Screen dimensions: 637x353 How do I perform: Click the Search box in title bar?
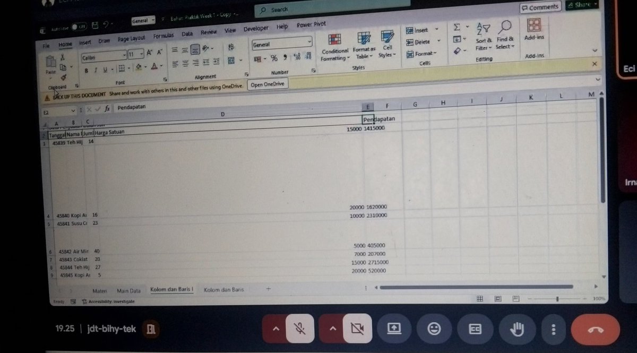tap(332, 8)
